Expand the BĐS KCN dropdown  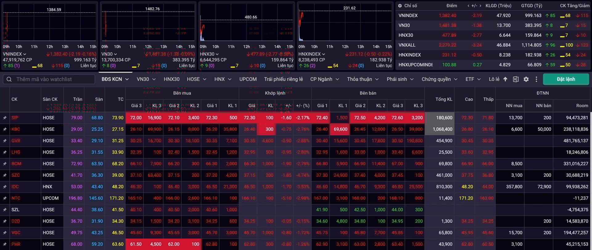(x=127, y=79)
